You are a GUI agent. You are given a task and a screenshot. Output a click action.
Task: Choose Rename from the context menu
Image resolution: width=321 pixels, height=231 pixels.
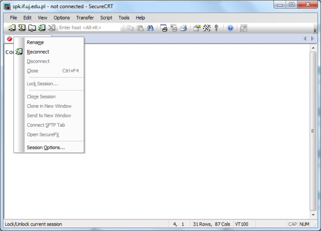tap(49, 42)
